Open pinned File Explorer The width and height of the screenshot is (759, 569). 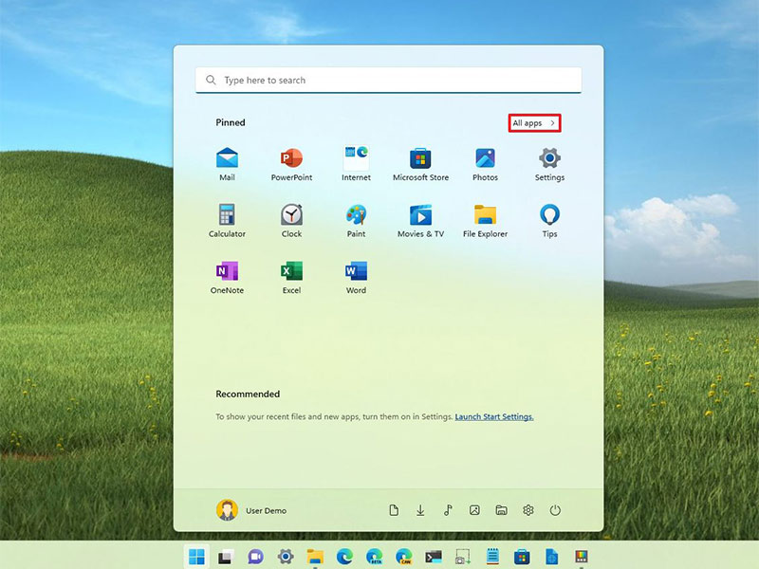pos(485,221)
